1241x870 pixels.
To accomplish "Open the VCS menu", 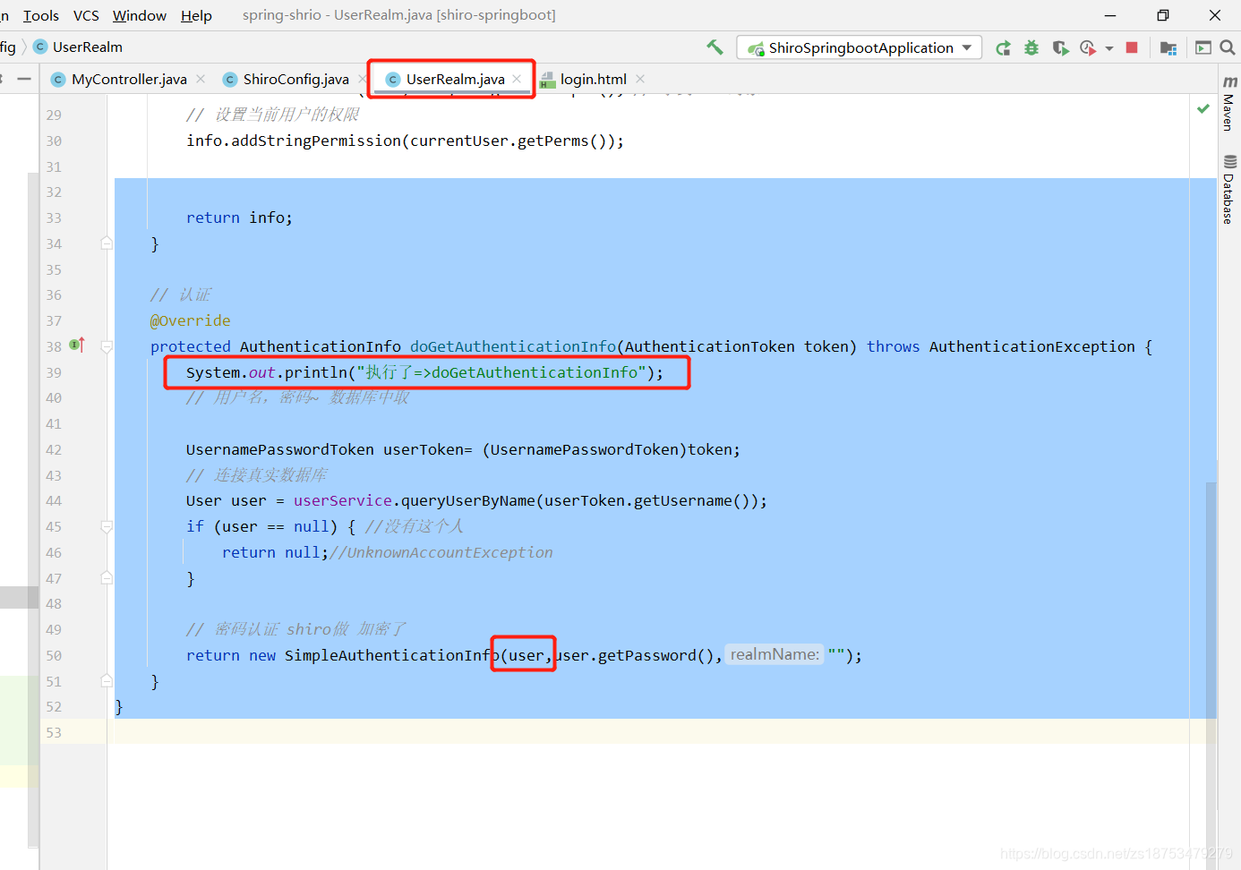I will pyautogui.click(x=86, y=15).
